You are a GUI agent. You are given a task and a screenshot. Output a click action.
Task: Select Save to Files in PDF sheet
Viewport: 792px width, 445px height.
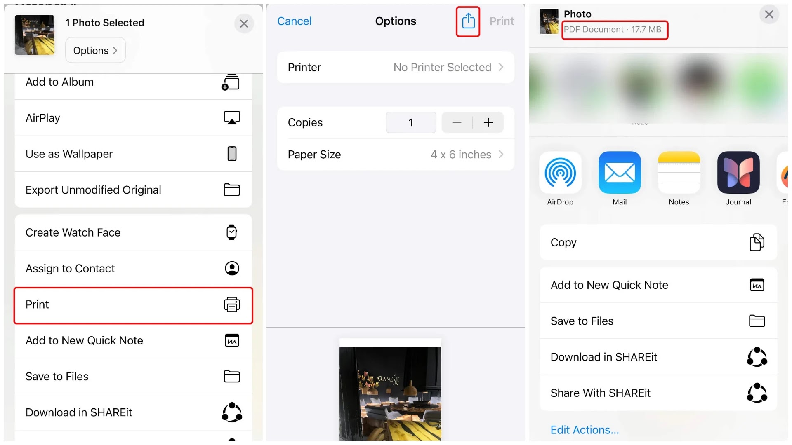[x=658, y=321]
